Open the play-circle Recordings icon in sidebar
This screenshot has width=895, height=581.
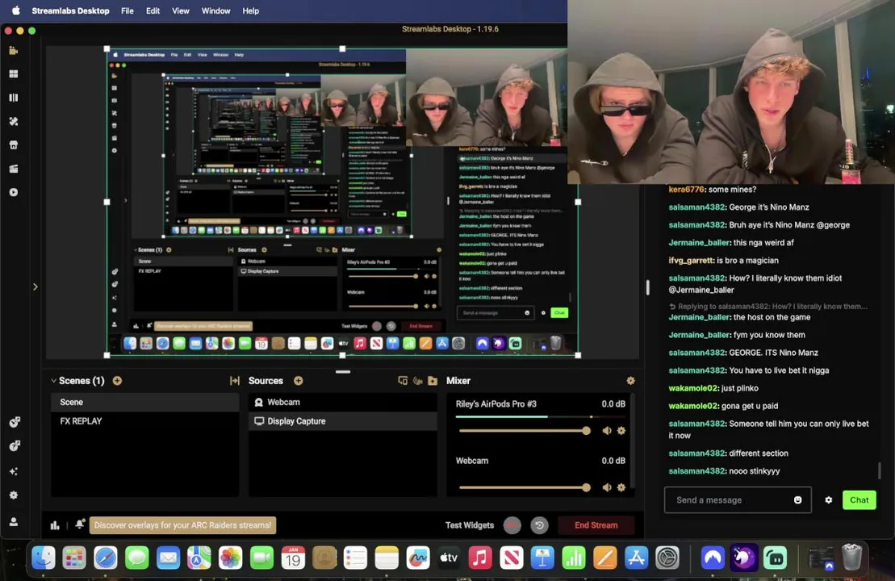tap(13, 192)
